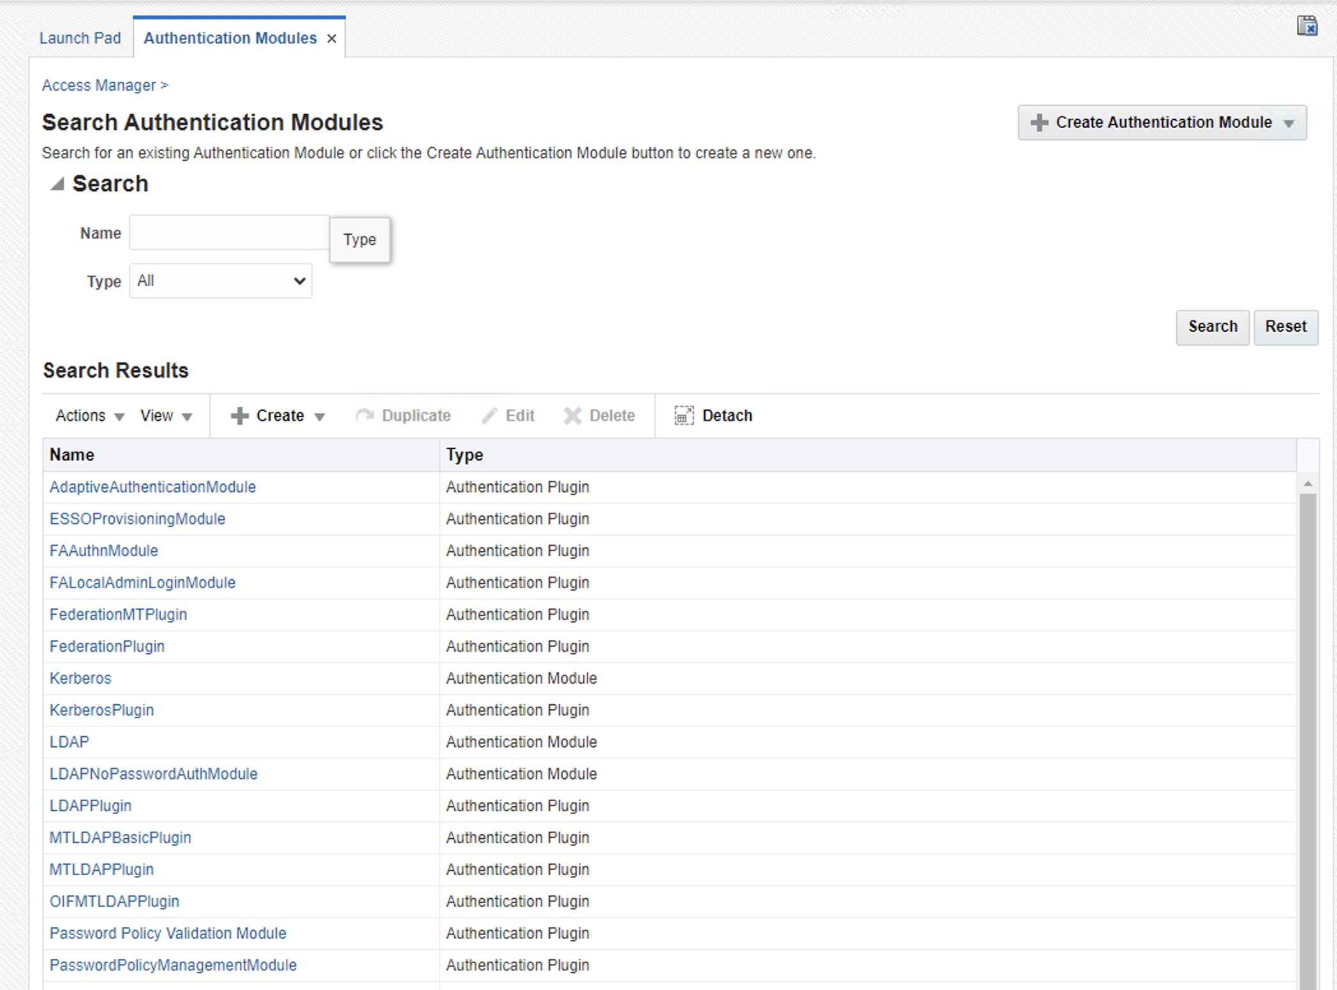Close the Authentication Modules tab
This screenshot has width=1337, height=990.
pyautogui.click(x=332, y=39)
